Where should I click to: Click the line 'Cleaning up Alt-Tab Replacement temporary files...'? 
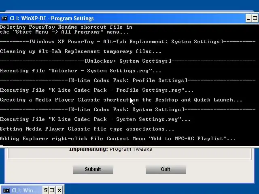[x=81, y=51]
